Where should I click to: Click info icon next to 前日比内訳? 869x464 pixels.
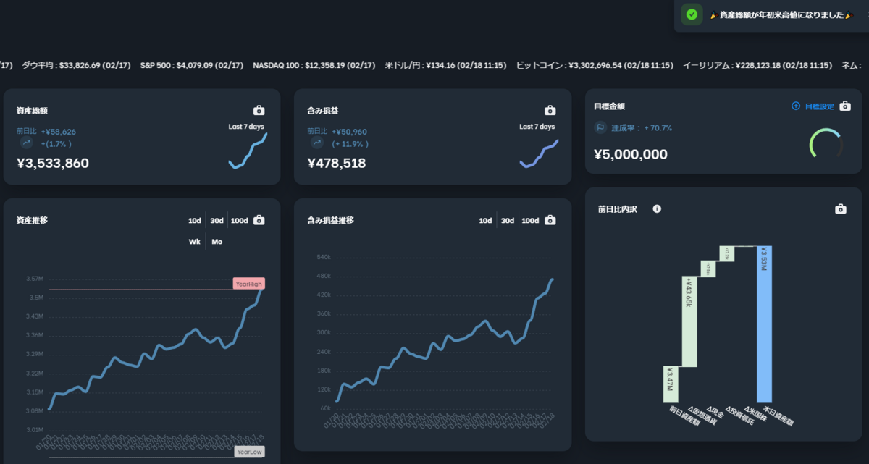tap(657, 209)
